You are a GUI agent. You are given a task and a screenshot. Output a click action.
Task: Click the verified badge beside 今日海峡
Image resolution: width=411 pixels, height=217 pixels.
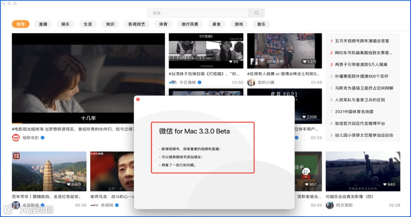pyautogui.click(x=199, y=82)
